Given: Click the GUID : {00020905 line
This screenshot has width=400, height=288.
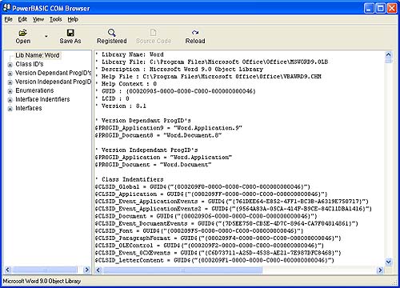Looking at the screenshot, I should (x=175, y=91).
